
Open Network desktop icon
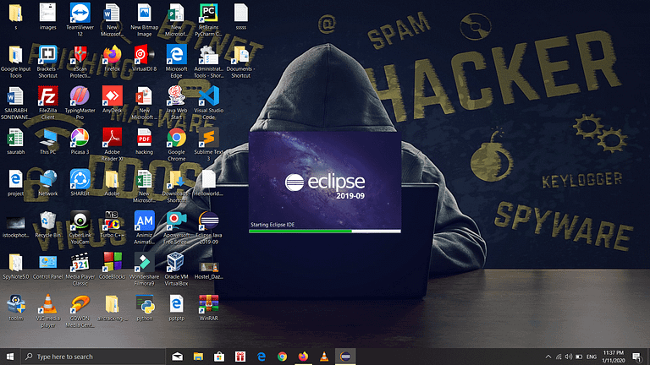pos(47,182)
